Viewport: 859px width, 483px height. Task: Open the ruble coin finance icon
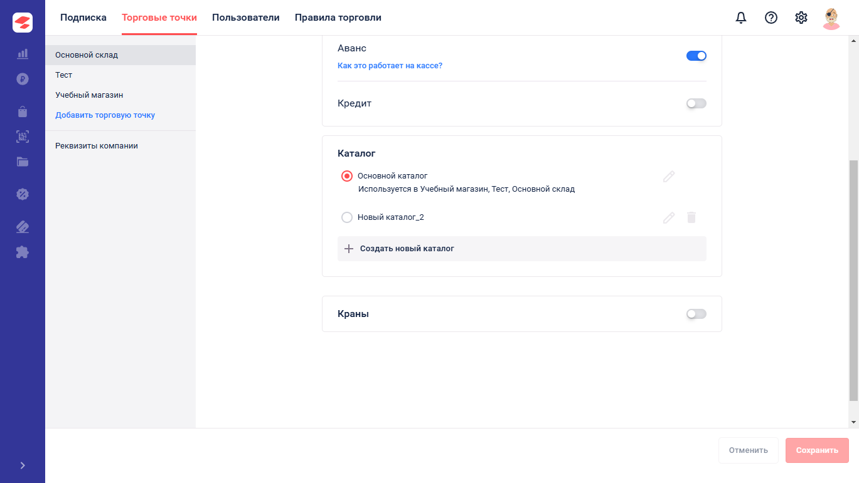click(x=23, y=79)
